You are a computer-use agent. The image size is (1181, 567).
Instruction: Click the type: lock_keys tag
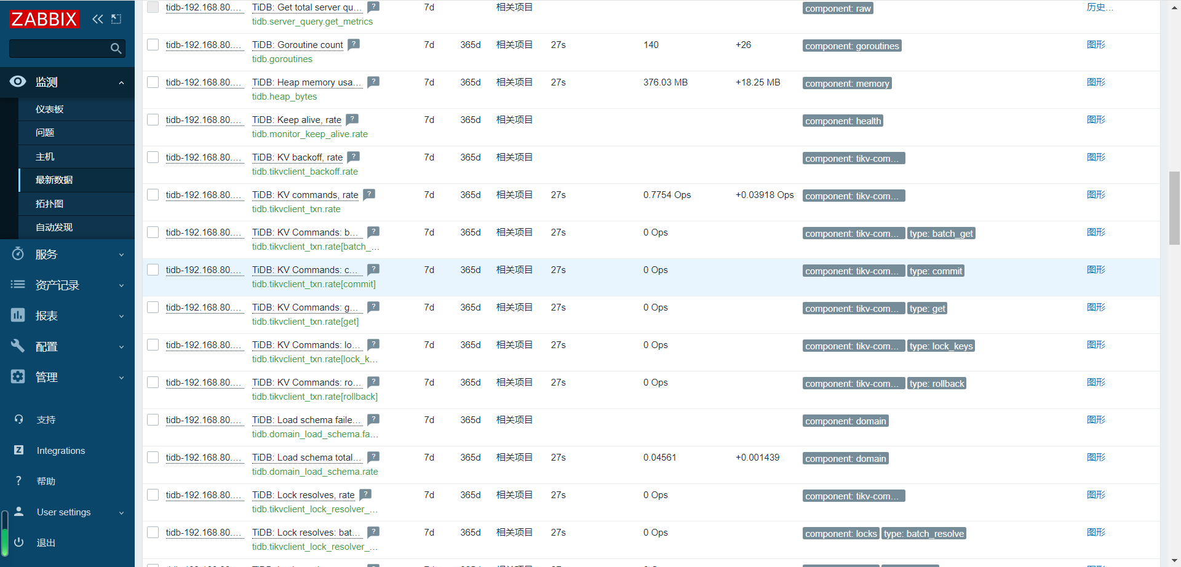tap(941, 346)
